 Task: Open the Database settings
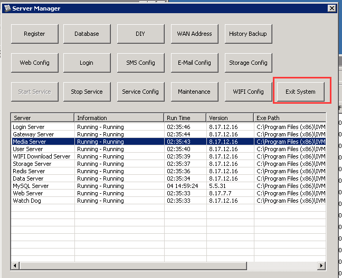point(87,34)
